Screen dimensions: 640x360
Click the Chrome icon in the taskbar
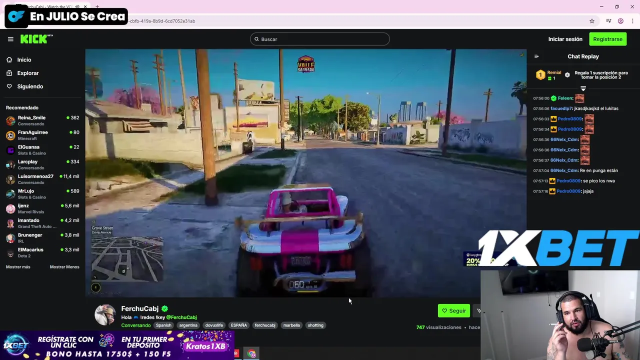pyautogui.click(x=251, y=354)
